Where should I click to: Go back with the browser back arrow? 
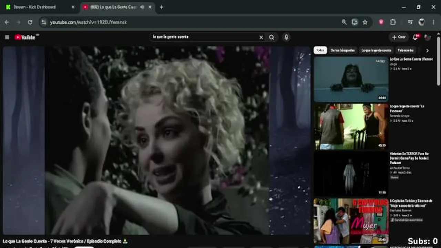(7, 22)
